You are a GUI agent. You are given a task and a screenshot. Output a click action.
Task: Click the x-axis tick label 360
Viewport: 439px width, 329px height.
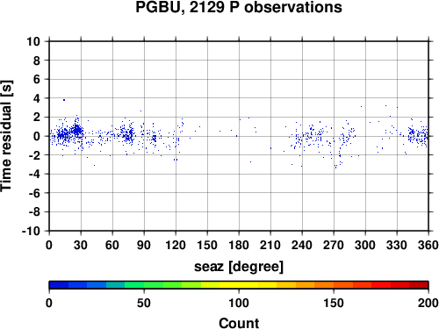(x=428, y=245)
